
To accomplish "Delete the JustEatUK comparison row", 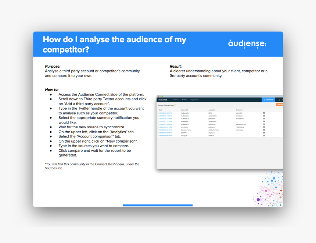I will click(264, 127).
